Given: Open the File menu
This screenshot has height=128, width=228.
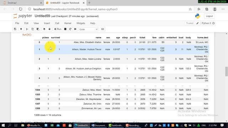Looking at the screenshot, I should coord(17,23).
